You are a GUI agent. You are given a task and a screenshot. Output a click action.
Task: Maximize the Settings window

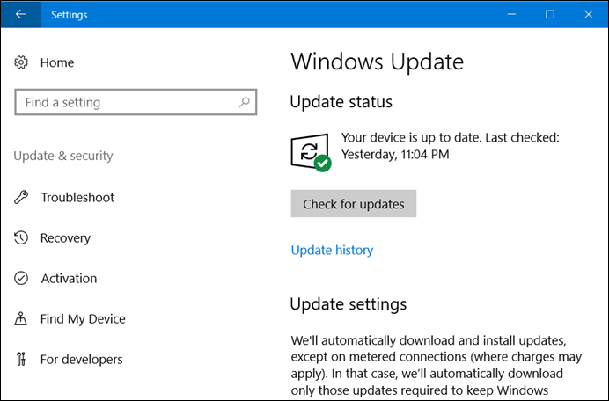[550, 14]
